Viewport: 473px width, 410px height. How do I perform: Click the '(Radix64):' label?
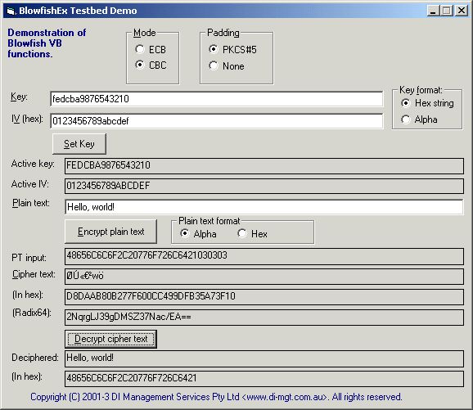tap(32, 313)
